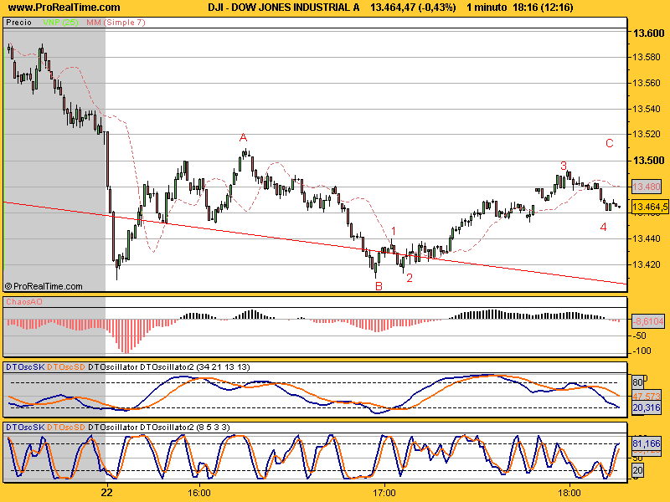Click the 13.480 moving average price tag
The height and width of the screenshot is (502, 670).
[x=647, y=187]
